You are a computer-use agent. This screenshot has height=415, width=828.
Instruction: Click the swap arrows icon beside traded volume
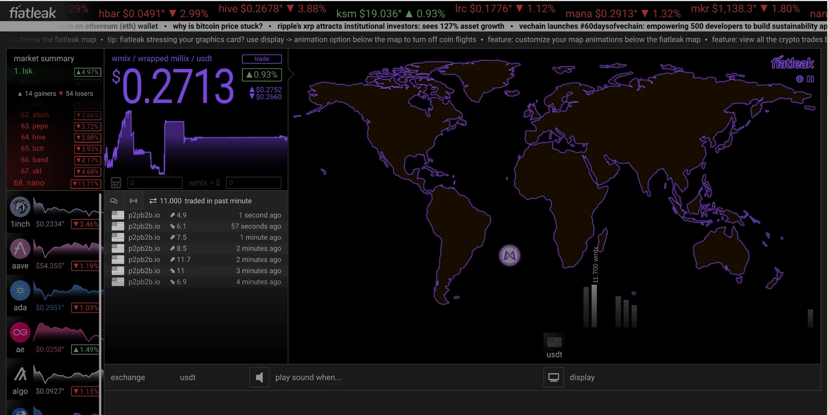pyautogui.click(x=153, y=201)
